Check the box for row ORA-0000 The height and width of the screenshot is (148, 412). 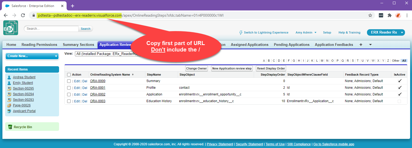(x=69, y=81)
